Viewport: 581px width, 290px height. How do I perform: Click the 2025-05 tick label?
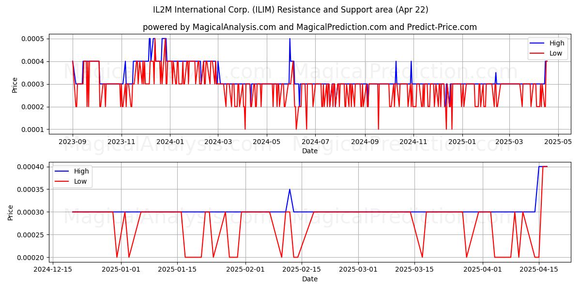point(557,142)
